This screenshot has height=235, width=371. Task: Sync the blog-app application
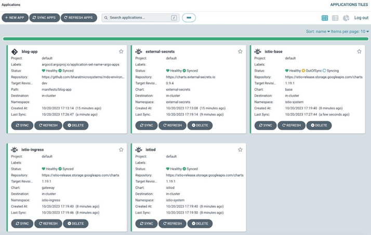pyautogui.click(x=22, y=125)
